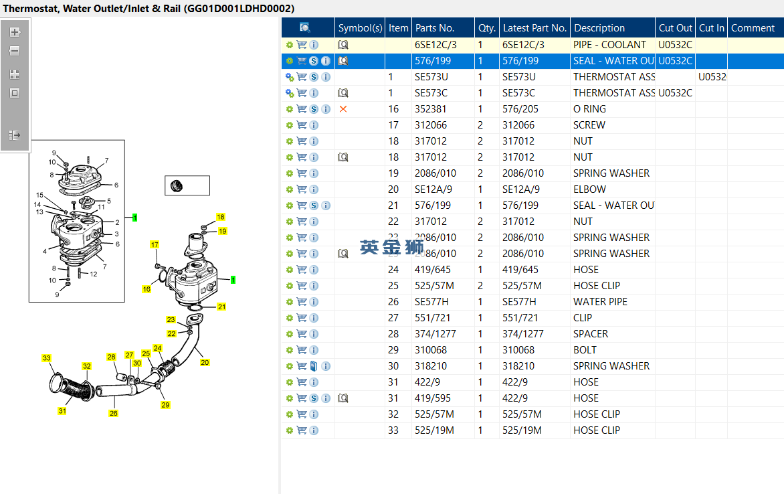Add HOSE CLIP 525/19M to the cart
The height and width of the screenshot is (494, 784).
point(302,430)
